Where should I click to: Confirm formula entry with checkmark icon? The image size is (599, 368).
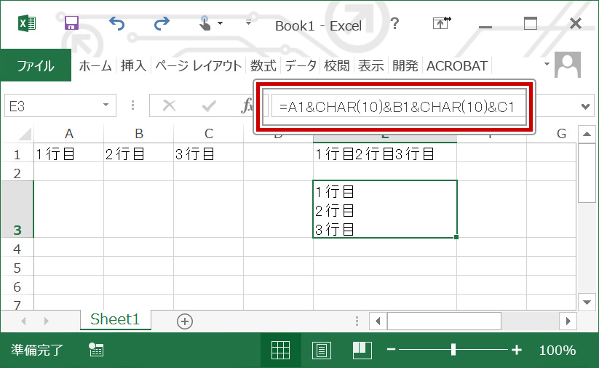click(209, 105)
